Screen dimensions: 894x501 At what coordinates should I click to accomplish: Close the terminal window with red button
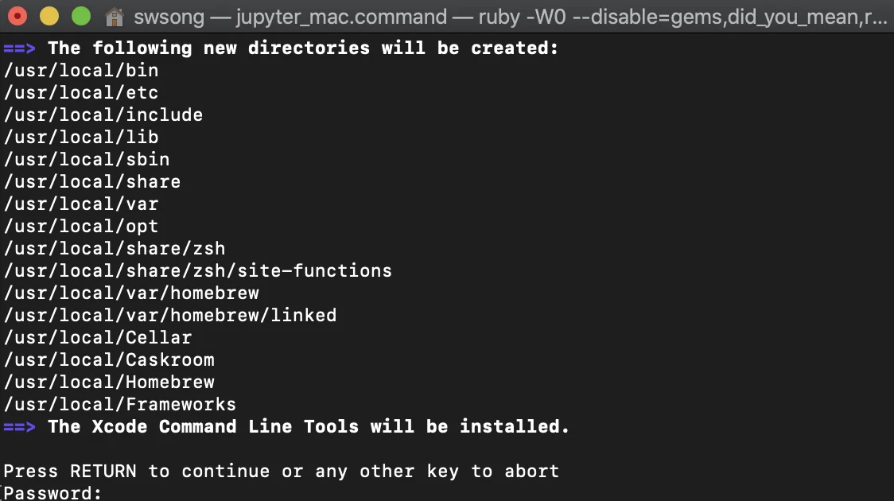pos(17,16)
